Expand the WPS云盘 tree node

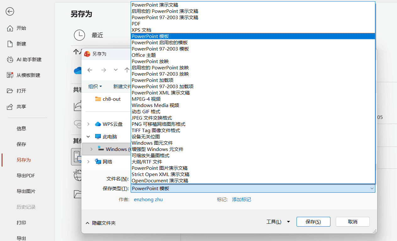click(88, 124)
